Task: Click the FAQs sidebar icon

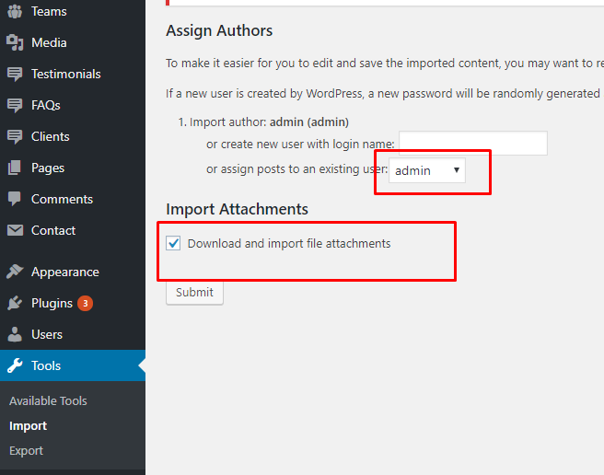Action: point(15,105)
